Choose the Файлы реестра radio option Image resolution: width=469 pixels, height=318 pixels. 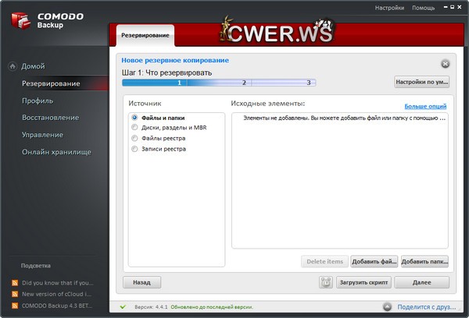point(135,138)
